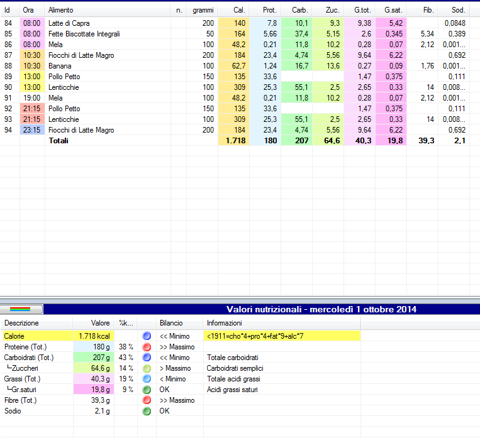Viewport: 480px width, 438px height.
Task: Click the red status ball for Proteine
Action: click(147, 347)
